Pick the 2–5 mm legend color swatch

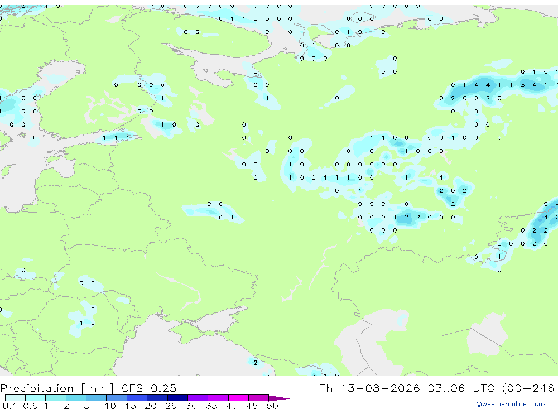pyautogui.click(x=76, y=398)
